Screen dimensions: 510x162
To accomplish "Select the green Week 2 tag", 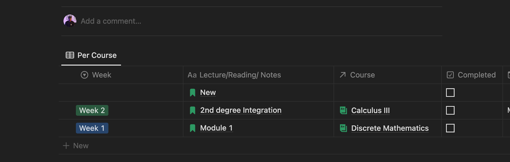I will click(x=92, y=110).
